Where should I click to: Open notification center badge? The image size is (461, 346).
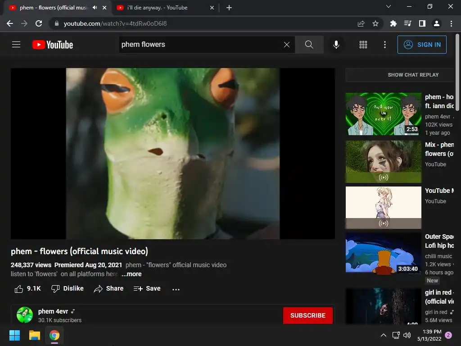(448, 335)
